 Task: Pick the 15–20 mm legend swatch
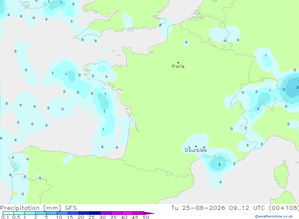[x=74, y=213]
